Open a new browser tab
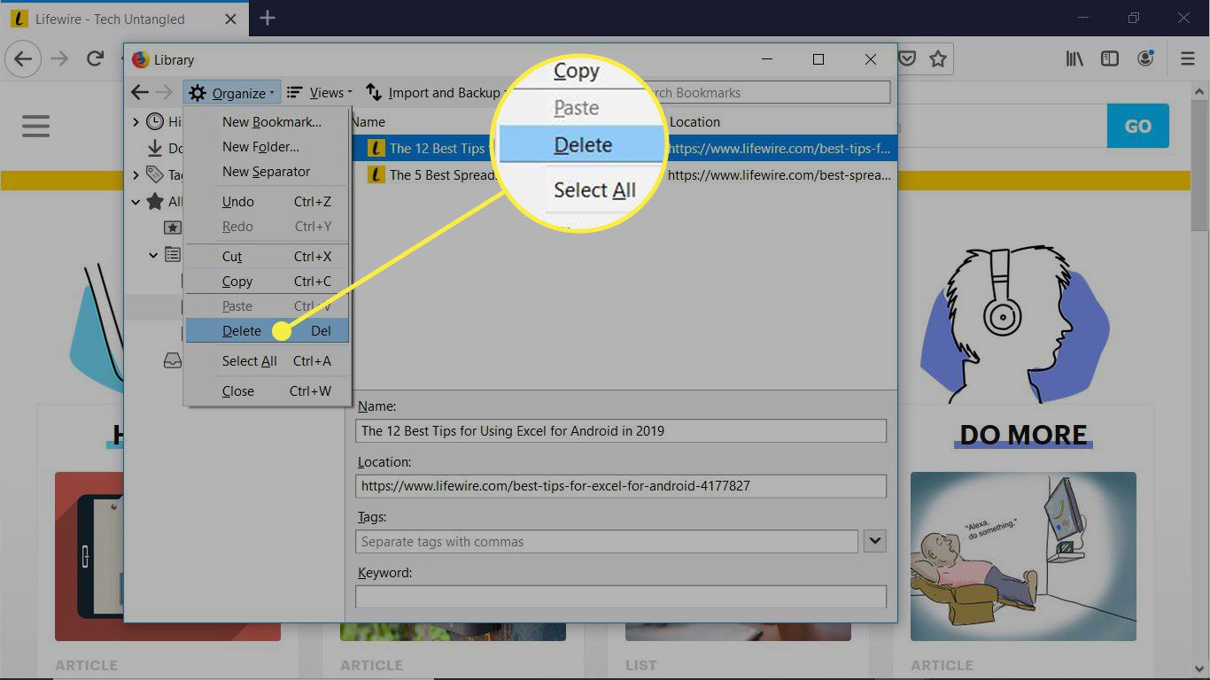Screen dimensions: 1210x680 coord(268,19)
